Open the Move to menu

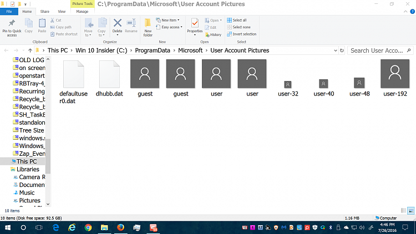tap(88, 28)
